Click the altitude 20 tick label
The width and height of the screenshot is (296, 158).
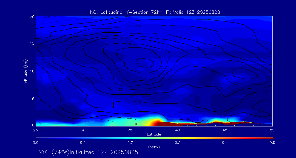pyautogui.click(x=32, y=17)
